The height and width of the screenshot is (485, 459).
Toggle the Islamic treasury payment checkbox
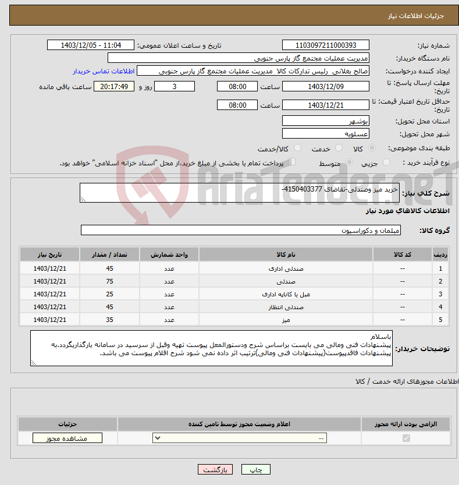tap(291, 162)
